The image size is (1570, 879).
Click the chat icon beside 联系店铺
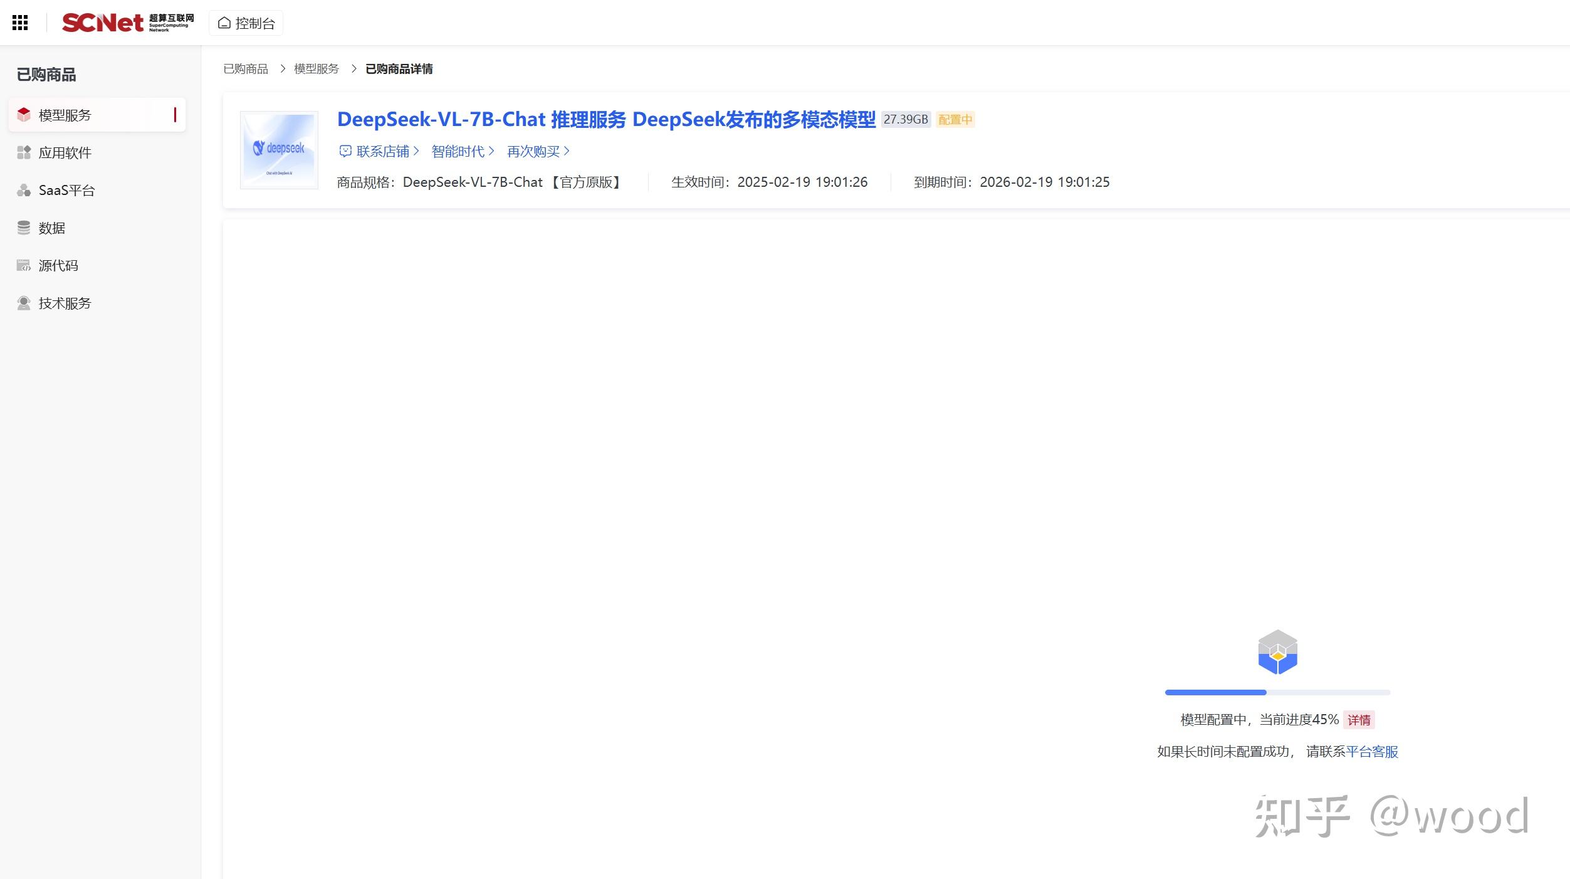(x=345, y=151)
